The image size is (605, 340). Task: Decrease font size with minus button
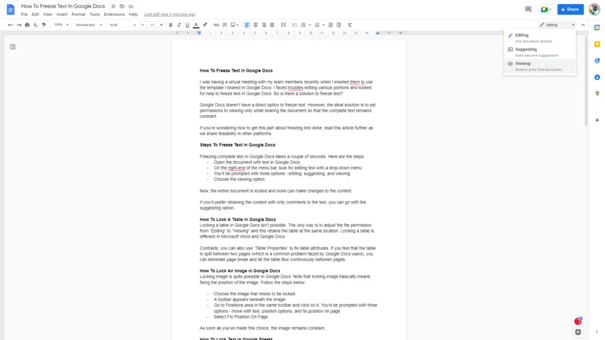(x=143, y=25)
